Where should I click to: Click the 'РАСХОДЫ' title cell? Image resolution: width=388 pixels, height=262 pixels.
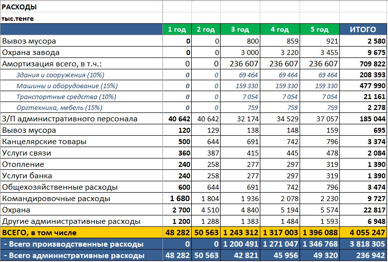[19, 7]
